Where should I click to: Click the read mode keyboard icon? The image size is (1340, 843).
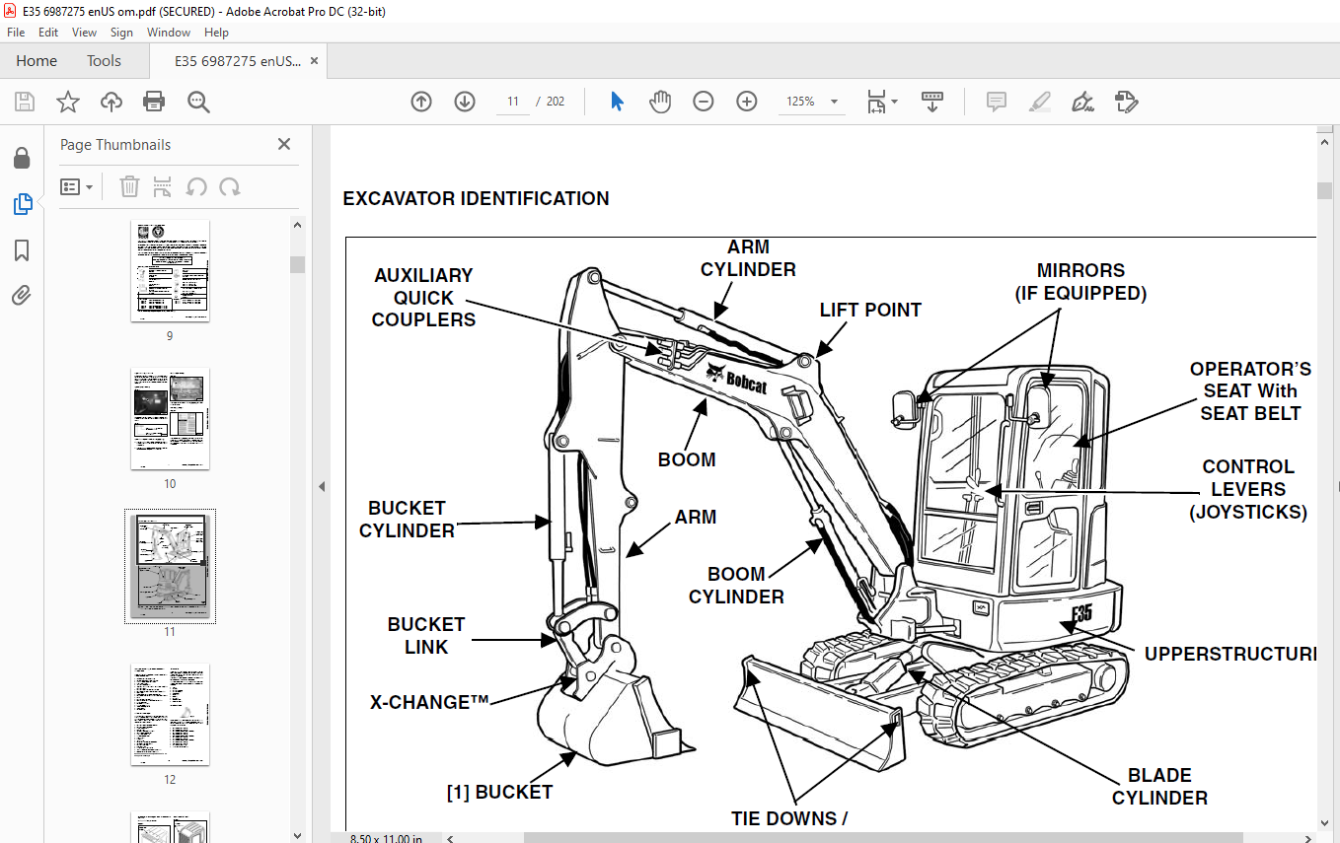[x=932, y=102]
